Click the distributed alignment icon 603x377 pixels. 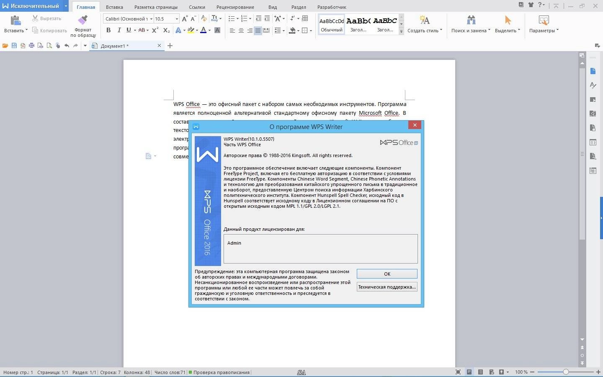tap(266, 31)
